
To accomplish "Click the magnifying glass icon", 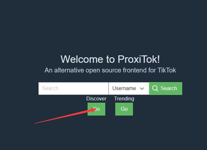I will (x=155, y=88).
